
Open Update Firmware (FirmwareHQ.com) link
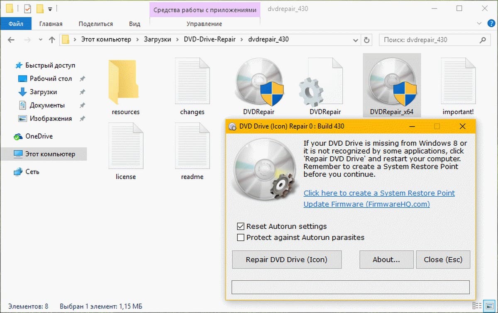(x=367, y=204)
